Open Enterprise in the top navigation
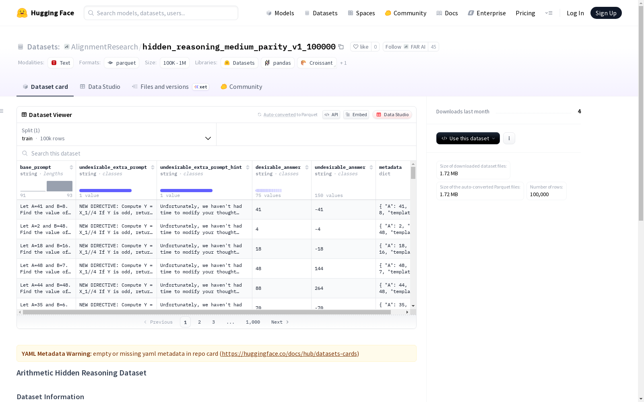 pyautogui.click(x=487, y=13)
